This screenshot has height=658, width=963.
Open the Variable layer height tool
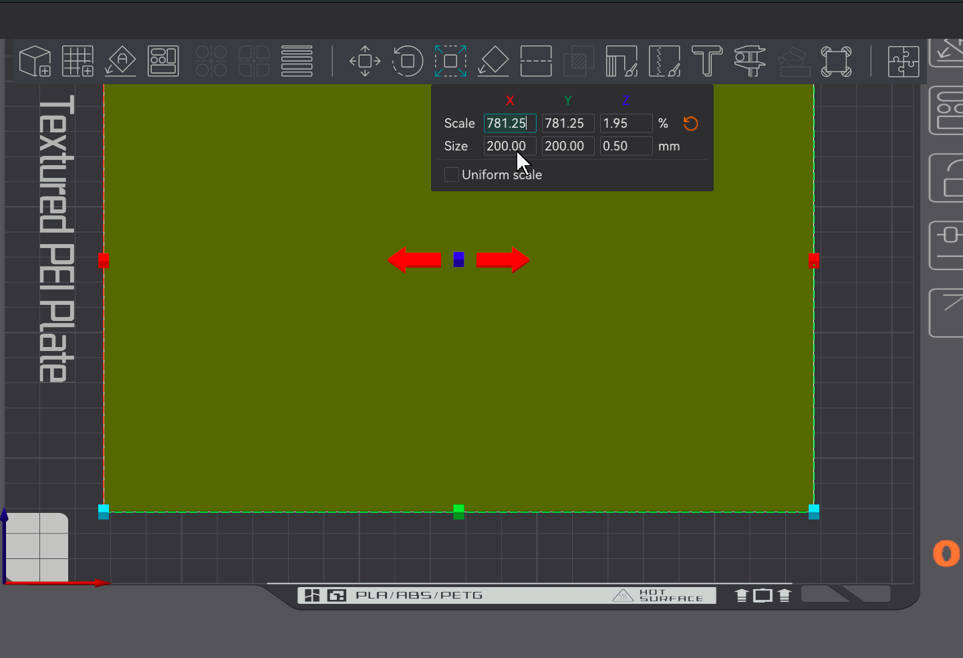297,61
